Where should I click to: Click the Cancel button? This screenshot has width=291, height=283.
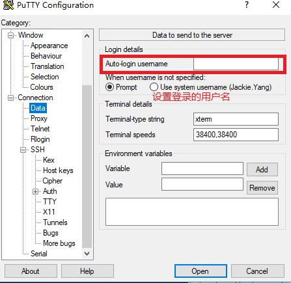(x=257, y=271)
